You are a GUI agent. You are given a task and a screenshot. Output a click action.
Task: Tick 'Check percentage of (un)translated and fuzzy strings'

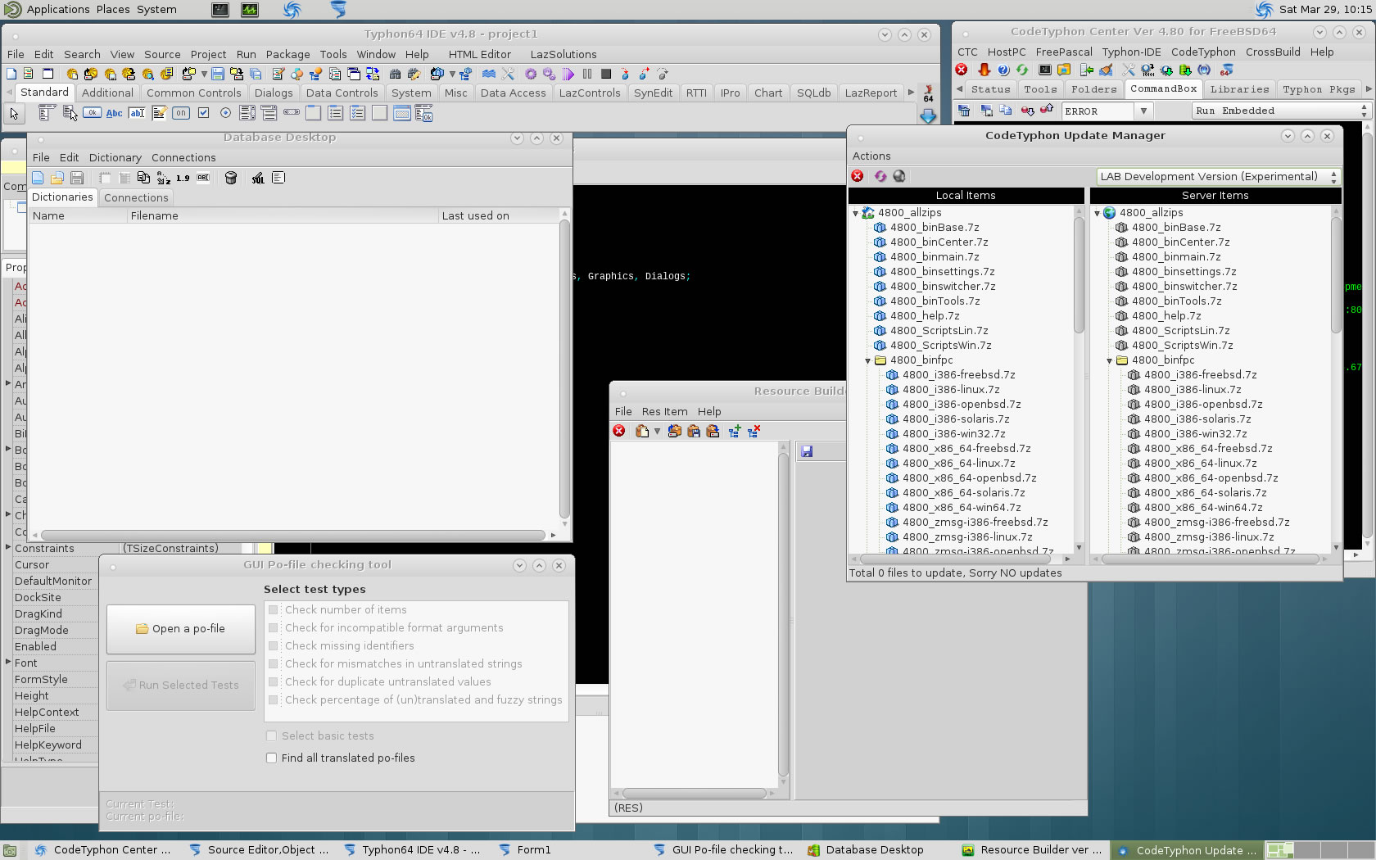(274, 700)
